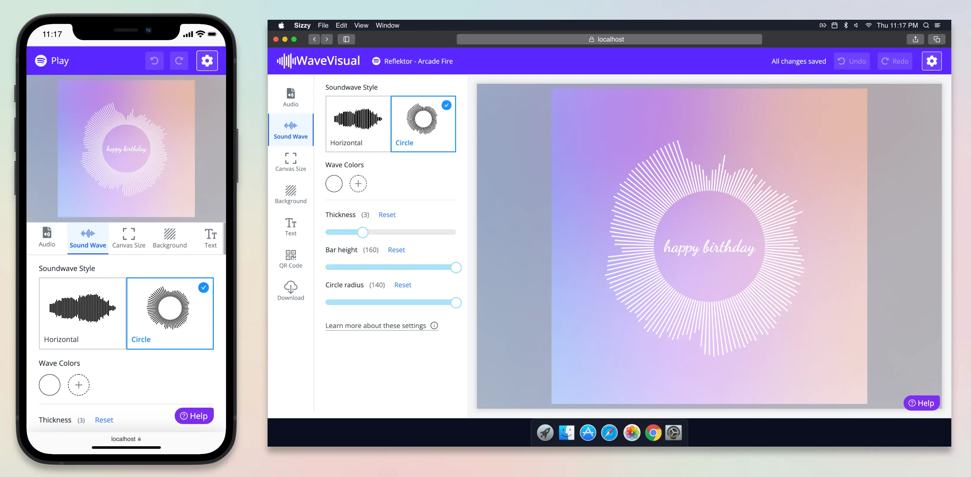Open the Text panel in desktop sidebar
The height and width of the screenshot is (477, 971).
[x=290, y=227]
